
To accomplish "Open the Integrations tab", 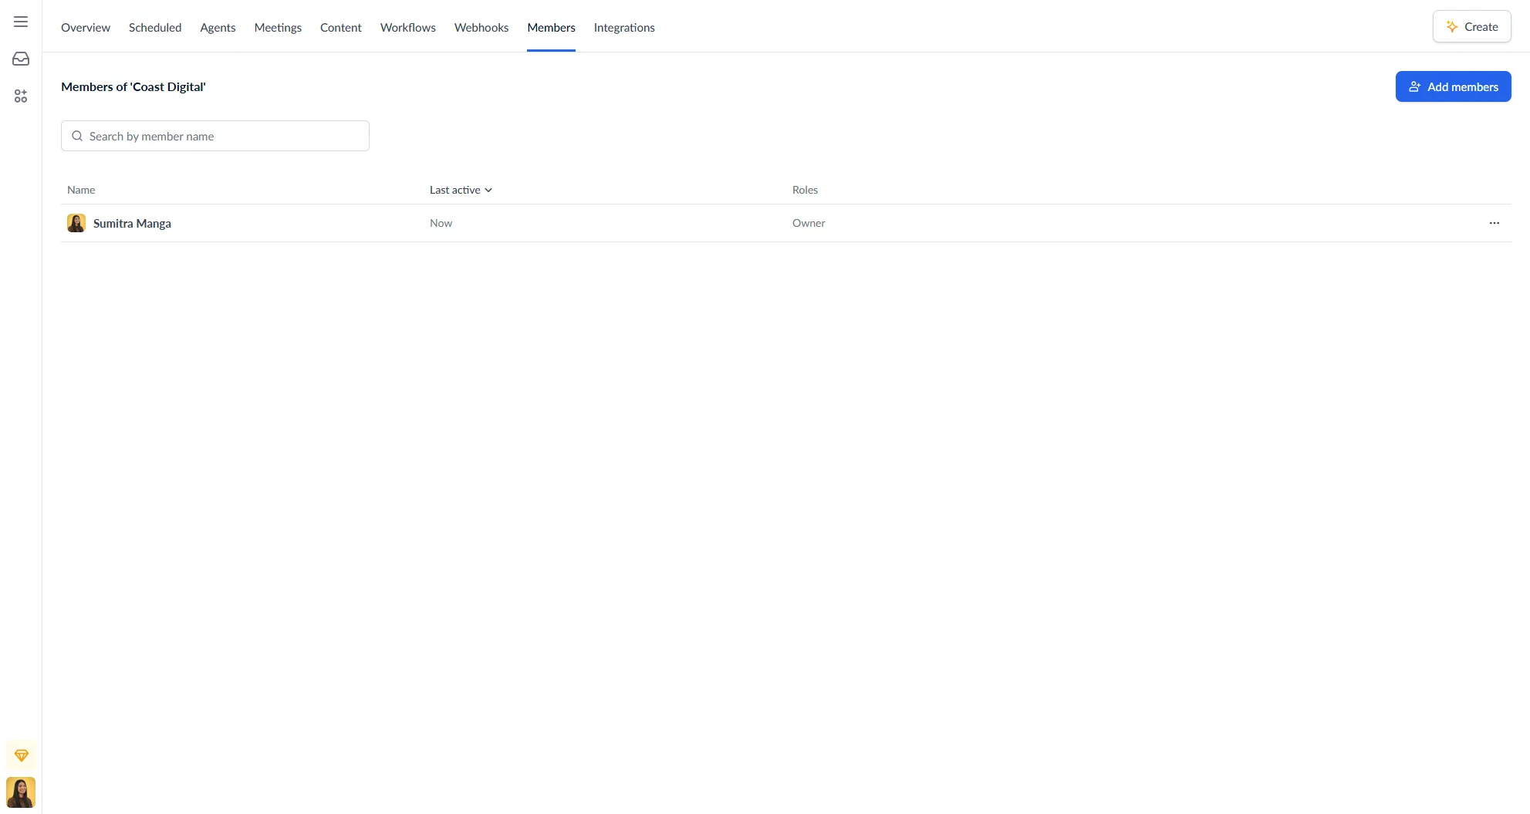I will point(623,27).
